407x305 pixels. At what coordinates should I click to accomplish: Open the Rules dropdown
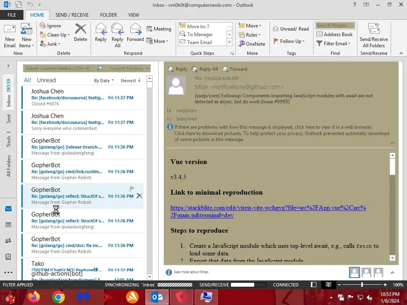click(250, 35)
